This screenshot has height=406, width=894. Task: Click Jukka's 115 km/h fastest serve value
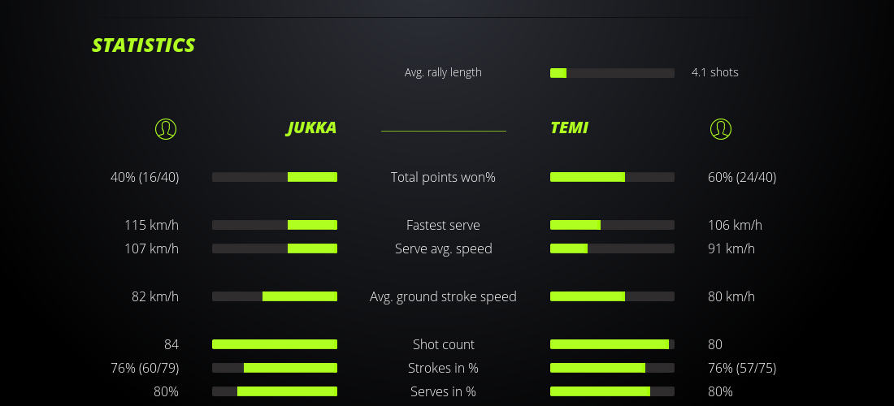click(x=151, y=225)
